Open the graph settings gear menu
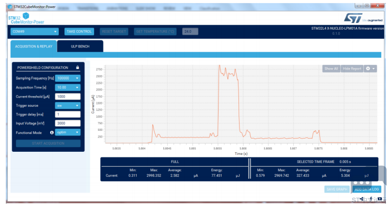Screen dimensions: 391x208 pos(370,68)
